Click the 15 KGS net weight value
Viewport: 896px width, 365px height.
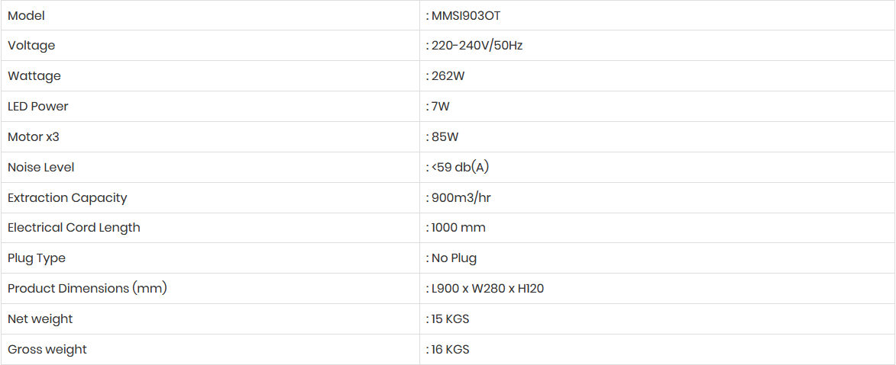450,319
